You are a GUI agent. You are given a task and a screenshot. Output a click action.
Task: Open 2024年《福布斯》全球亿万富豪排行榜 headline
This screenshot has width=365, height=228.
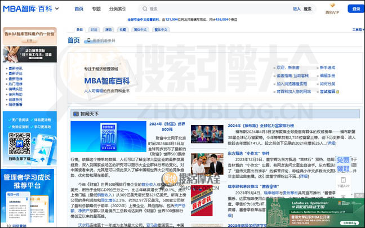[261, 126]
